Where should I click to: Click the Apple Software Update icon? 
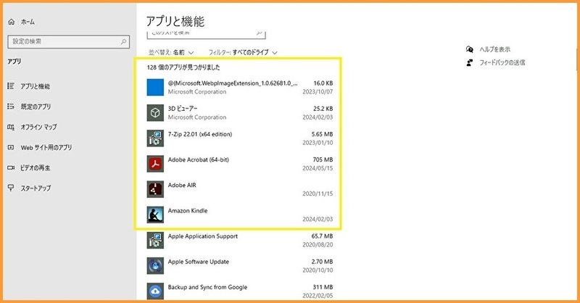pos(155,266)
